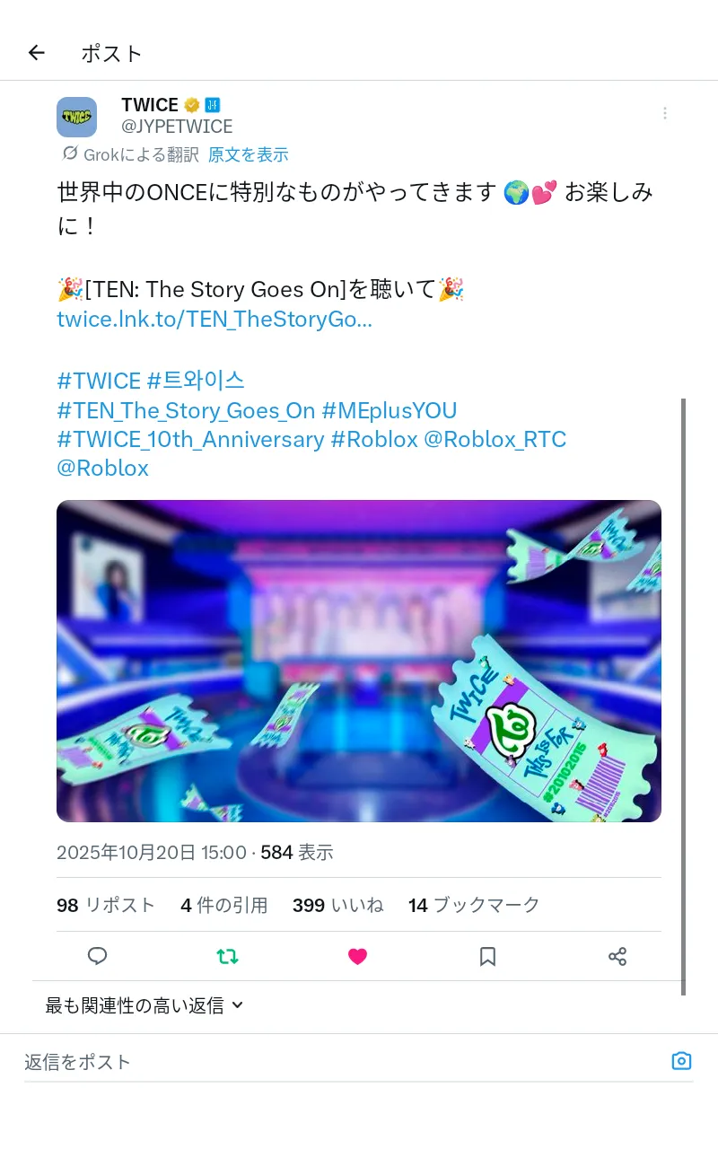This screenshot has width=718, height=1149.
Task: Click 原文を表示 to show original
Action: tap(249, 154)
